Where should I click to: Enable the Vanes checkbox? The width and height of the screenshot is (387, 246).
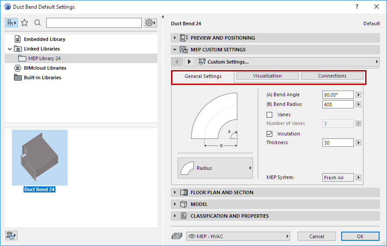(x=270, y=115)
